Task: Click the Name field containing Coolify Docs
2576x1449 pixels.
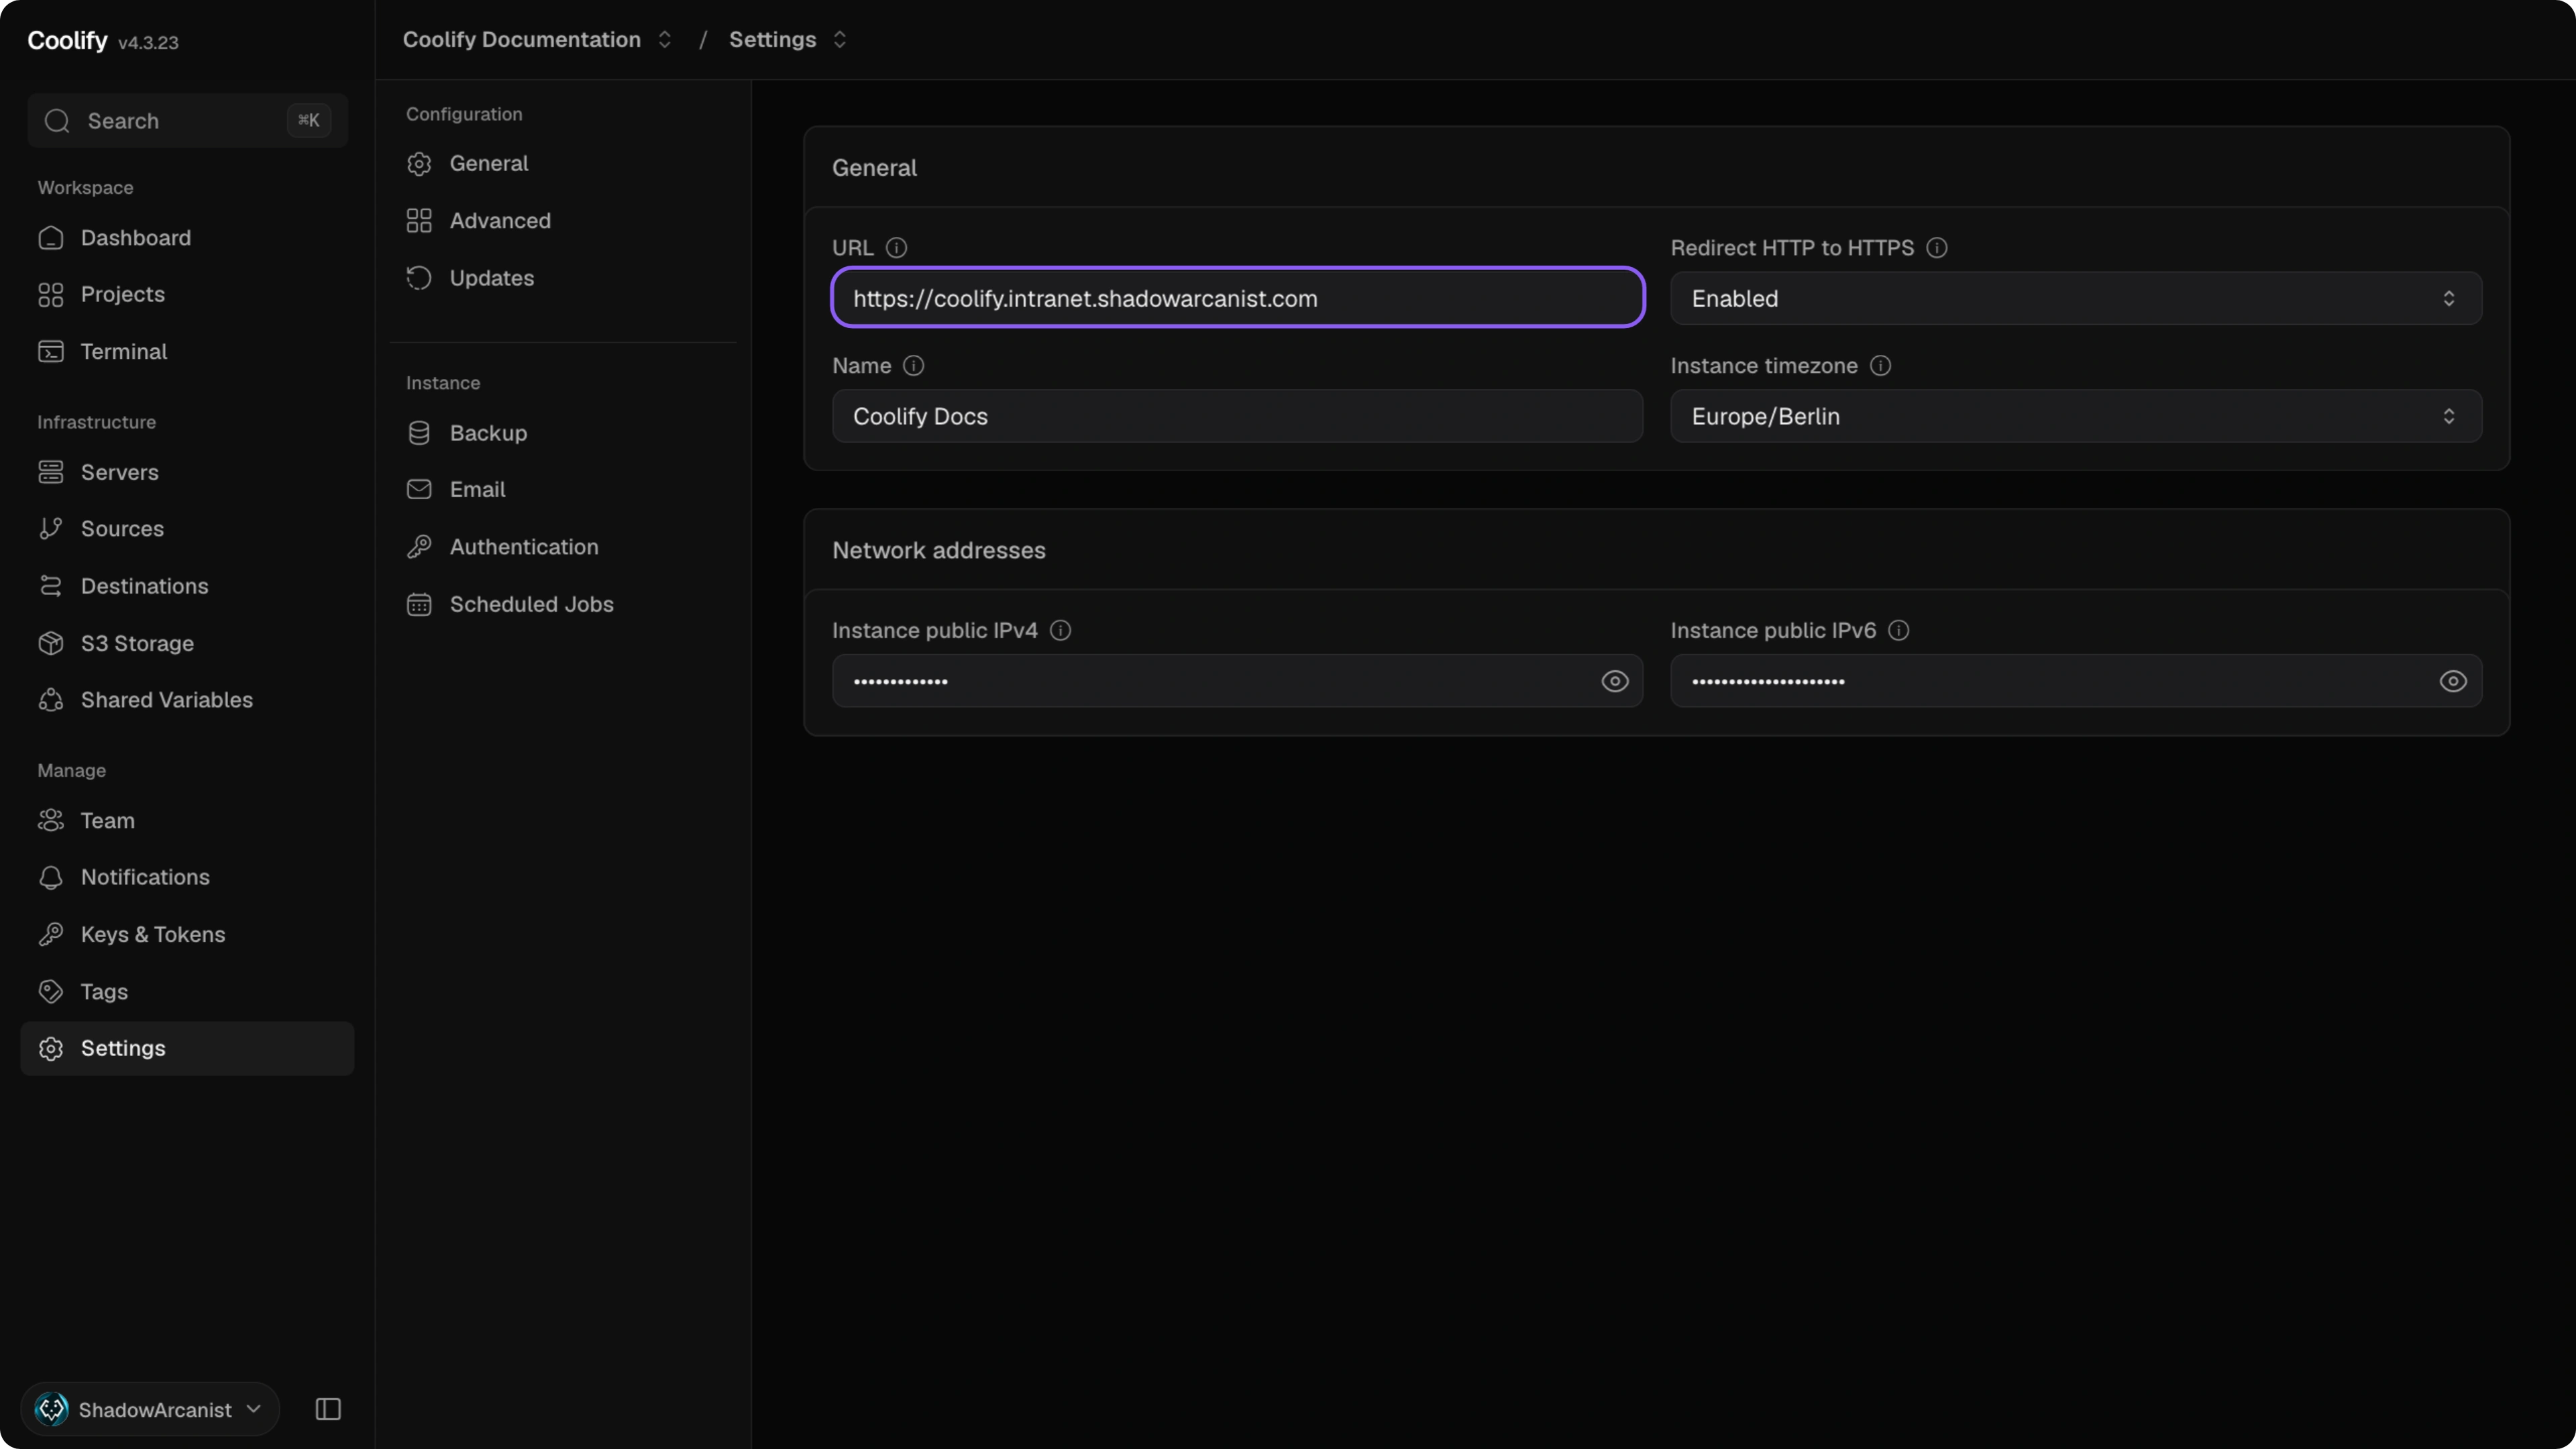Action: (x=1237, y=416)
